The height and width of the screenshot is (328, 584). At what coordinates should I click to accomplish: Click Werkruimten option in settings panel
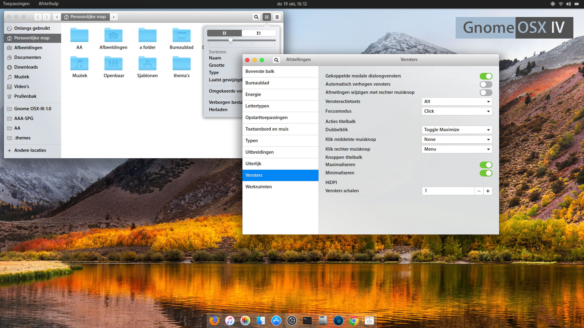pyautogui.click(x=259, y=186)
